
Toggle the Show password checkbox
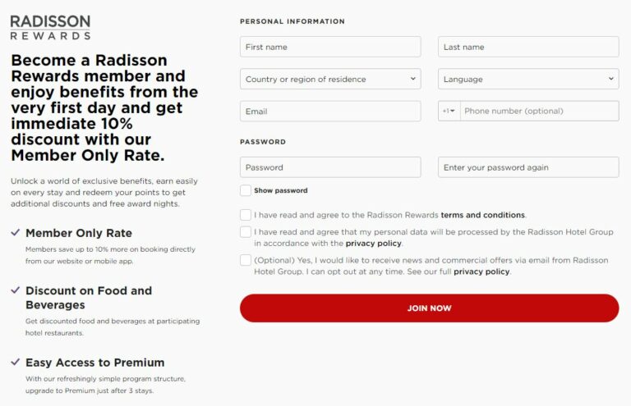tap(246, 190)
